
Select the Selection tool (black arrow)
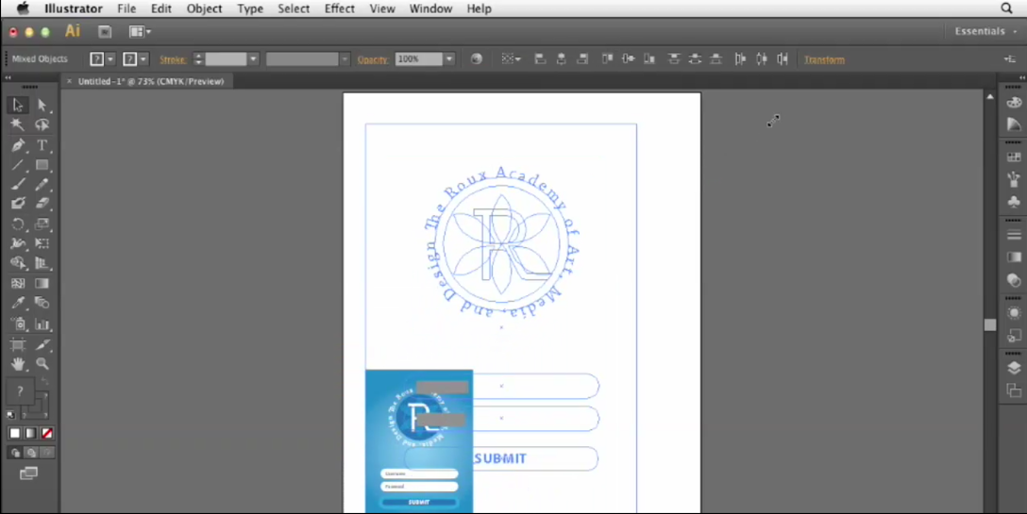(x=18, y=105)
